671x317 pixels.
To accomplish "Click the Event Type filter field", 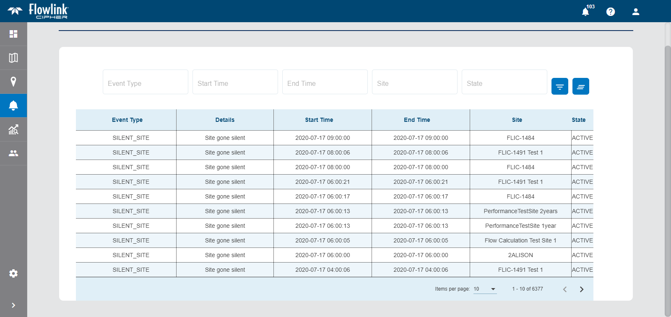I will tap(145, 82).
